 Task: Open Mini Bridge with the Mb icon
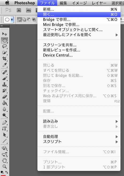29,10
